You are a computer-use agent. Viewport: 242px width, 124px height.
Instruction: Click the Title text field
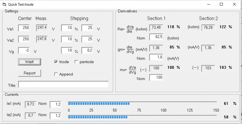click(x=63, y=85)
